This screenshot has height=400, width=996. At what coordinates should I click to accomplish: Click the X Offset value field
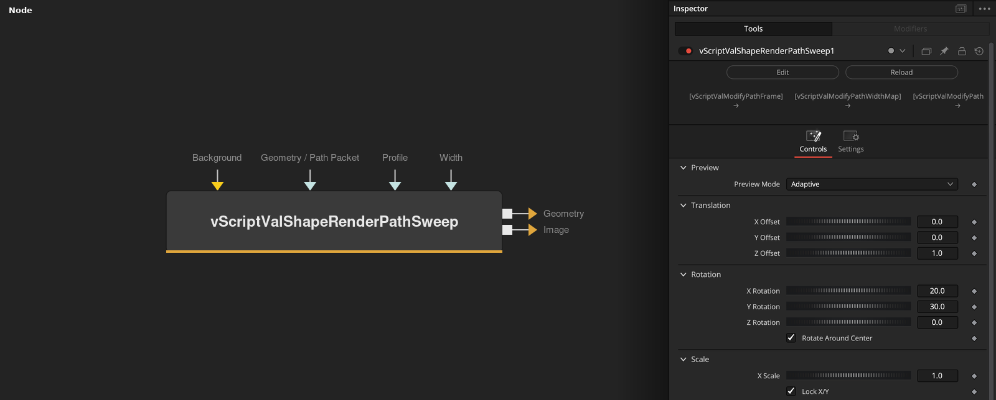[937, 222]
